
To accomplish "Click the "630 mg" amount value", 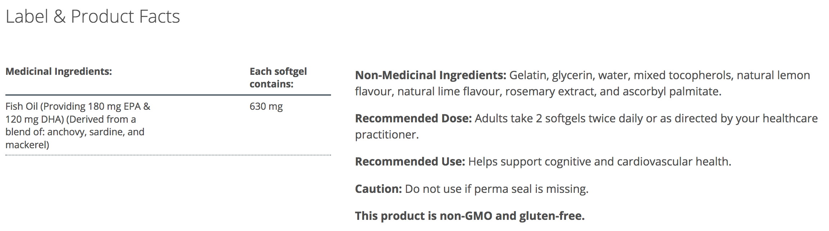I will [x=266, y=107].
